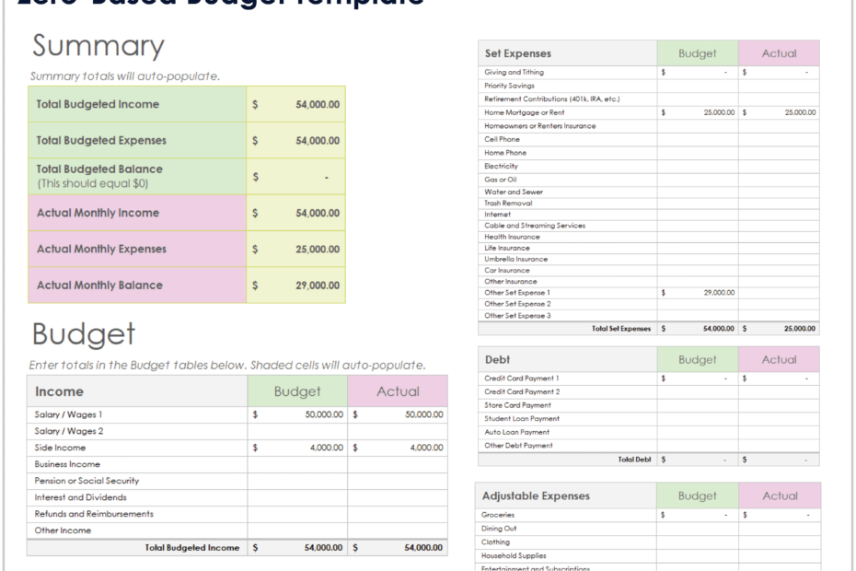Viewport: 856px width, 571px height.
Task: Select the Cell Phone row label
Action: pyautogui.click(x=503, y=139)
